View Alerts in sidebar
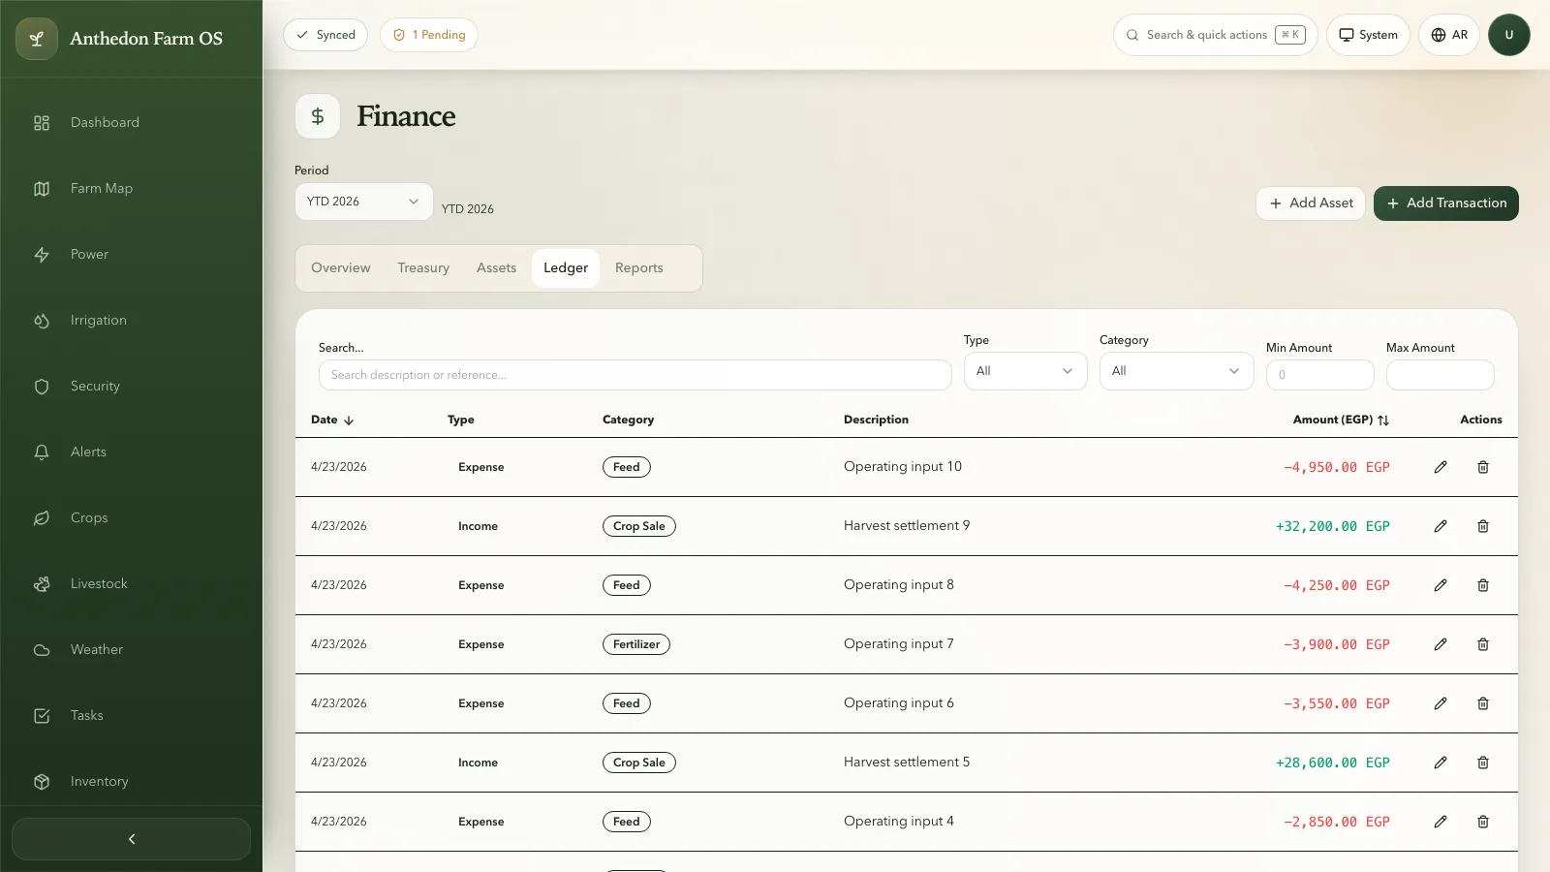Image resolution: width=1550 pixels, height=872 pixels. (x=131, y=452)
